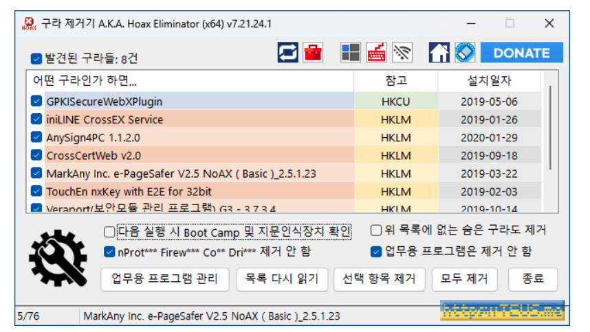Toggle nProt*** Firew*** 제거 안 함 checkbox

[109, 252]
